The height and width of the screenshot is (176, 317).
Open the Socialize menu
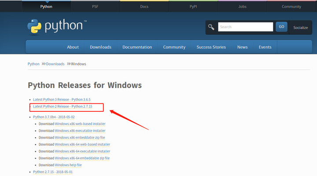coord(301,27)
